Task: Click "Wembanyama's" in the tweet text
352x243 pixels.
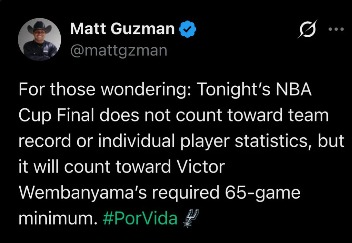Action: [x=83, y=193]
